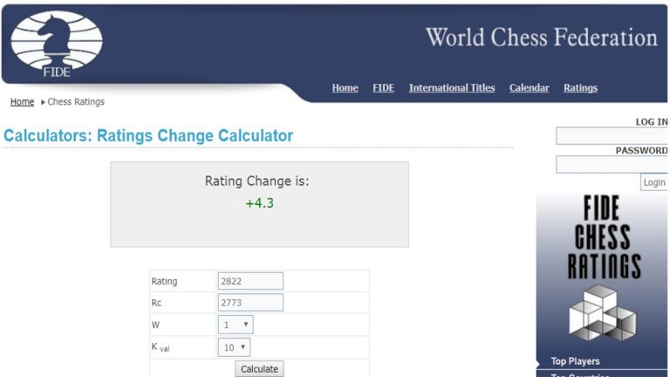This screenshot has width=670, height=377.
Task: Select the +4.3 rating change value
Action: point(260,203)
